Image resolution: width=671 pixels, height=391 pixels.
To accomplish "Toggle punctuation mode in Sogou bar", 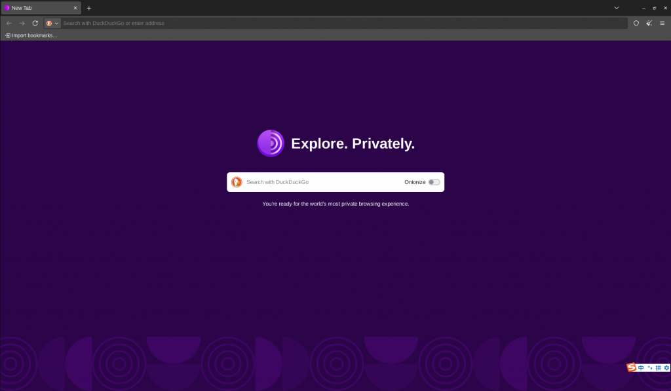I will [x=649, y=368].
